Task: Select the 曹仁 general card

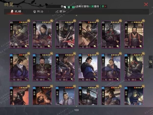Action: [x=65, y=67]
